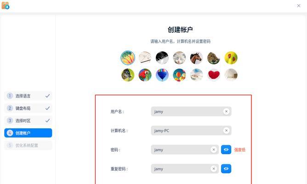Clear the password field text
This screenshot has height=184, width=307.
(214, 149)
